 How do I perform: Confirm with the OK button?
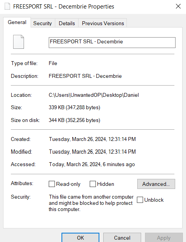(80, 237)
